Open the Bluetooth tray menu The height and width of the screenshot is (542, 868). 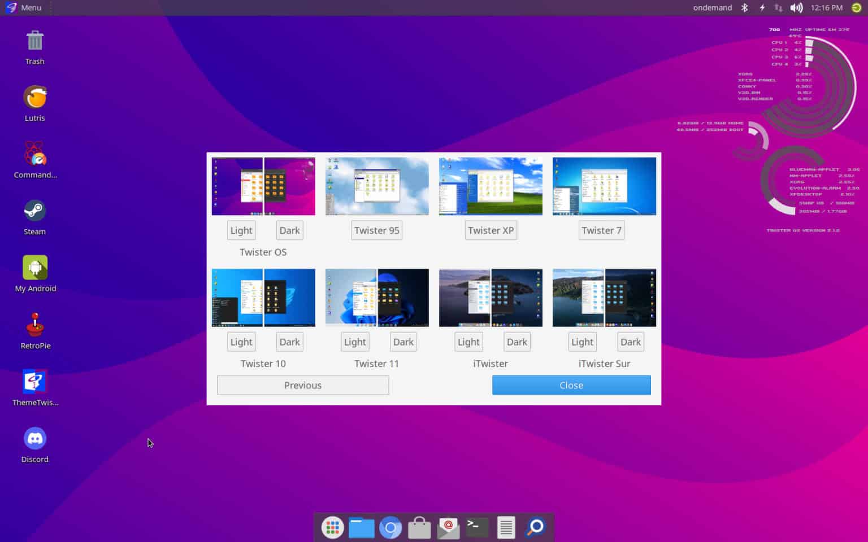(744, 7)
